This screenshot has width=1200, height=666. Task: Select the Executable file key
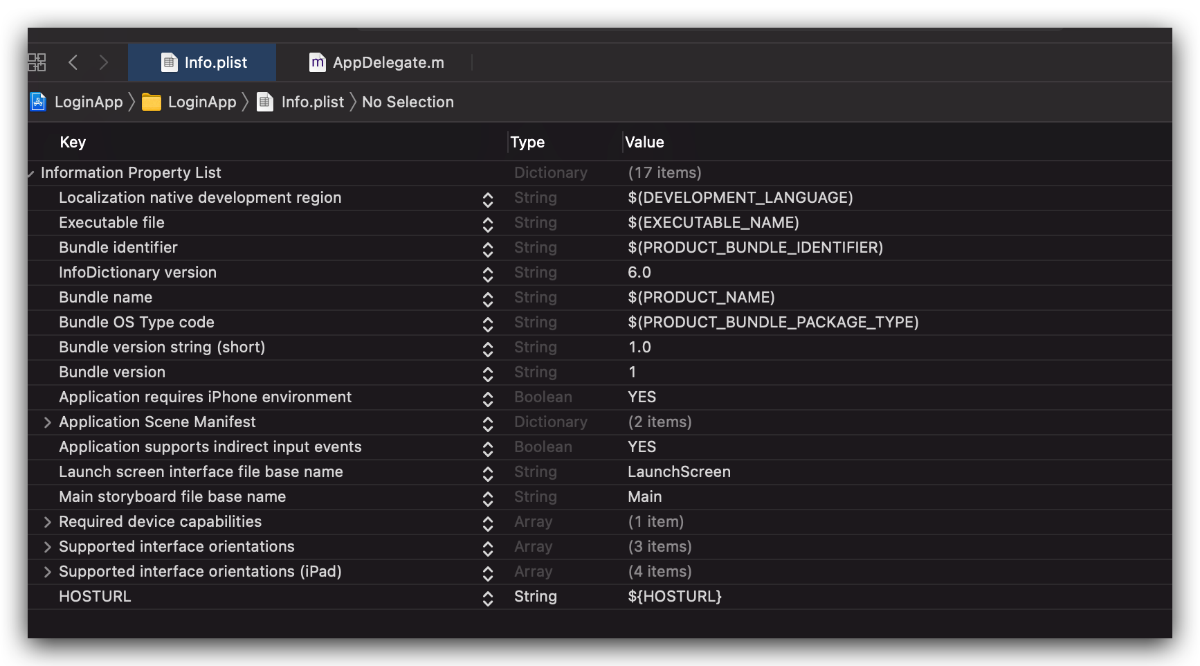(112, 222)
